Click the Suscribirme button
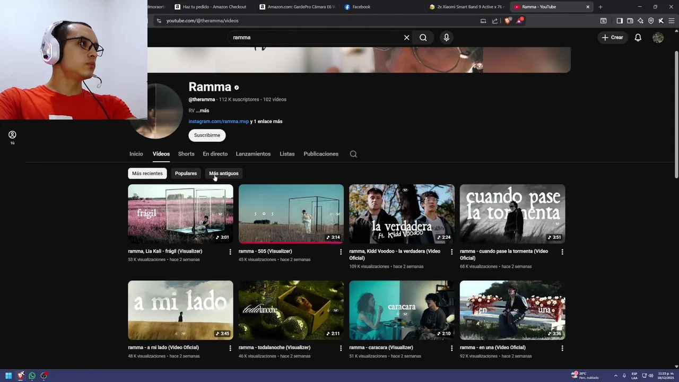The width and height of the screenshot is (679, 382). point(207,135)
